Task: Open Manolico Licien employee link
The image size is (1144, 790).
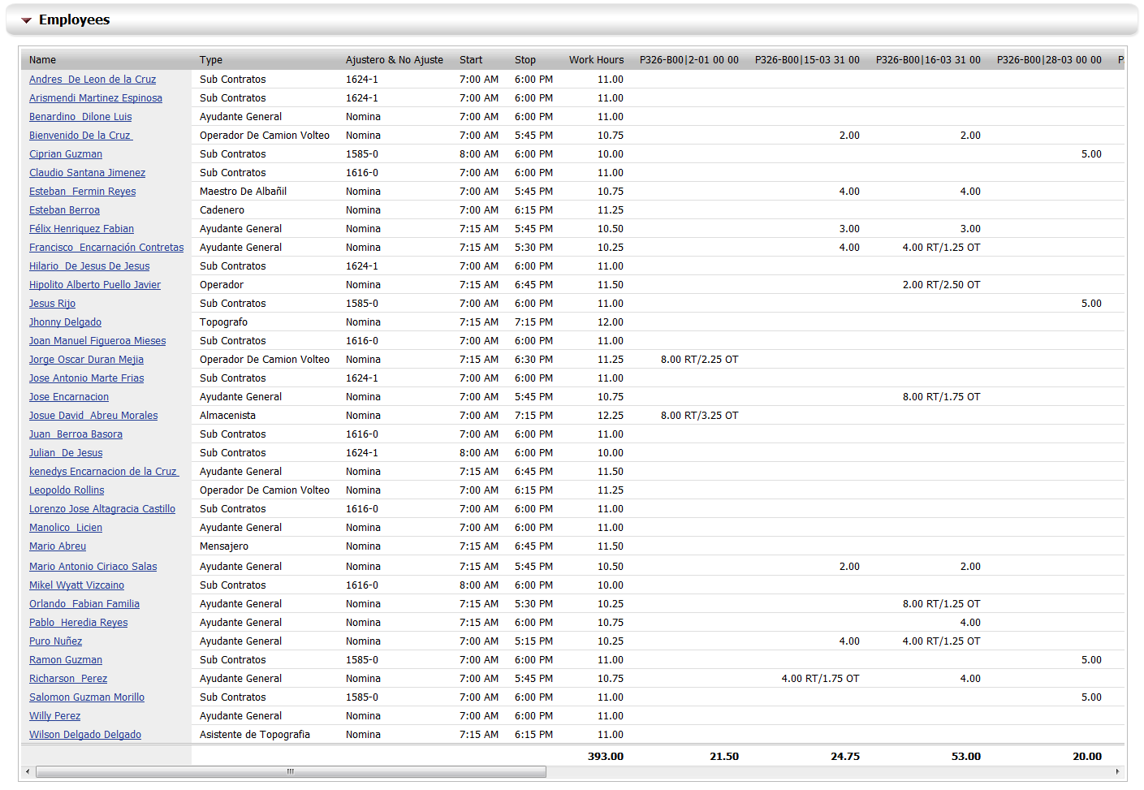Action: point(66,528)
